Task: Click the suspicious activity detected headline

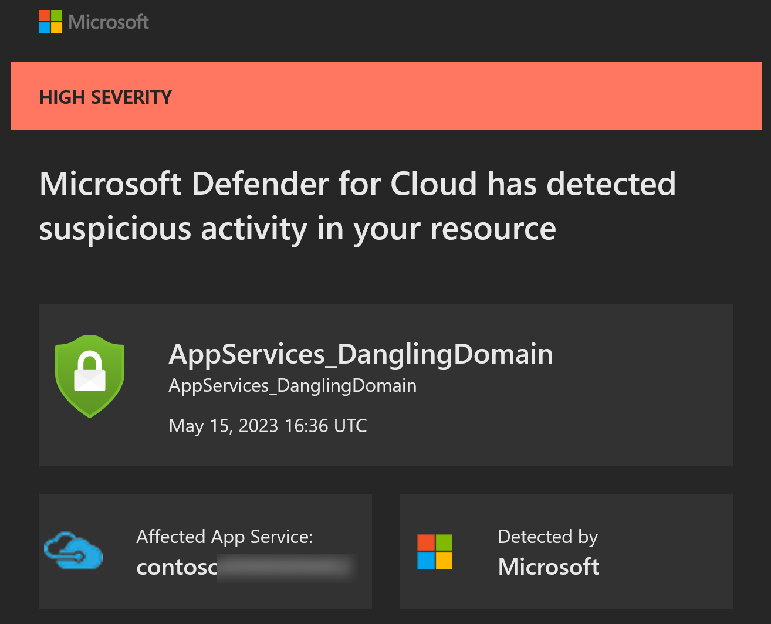Action: pos(357,206)
